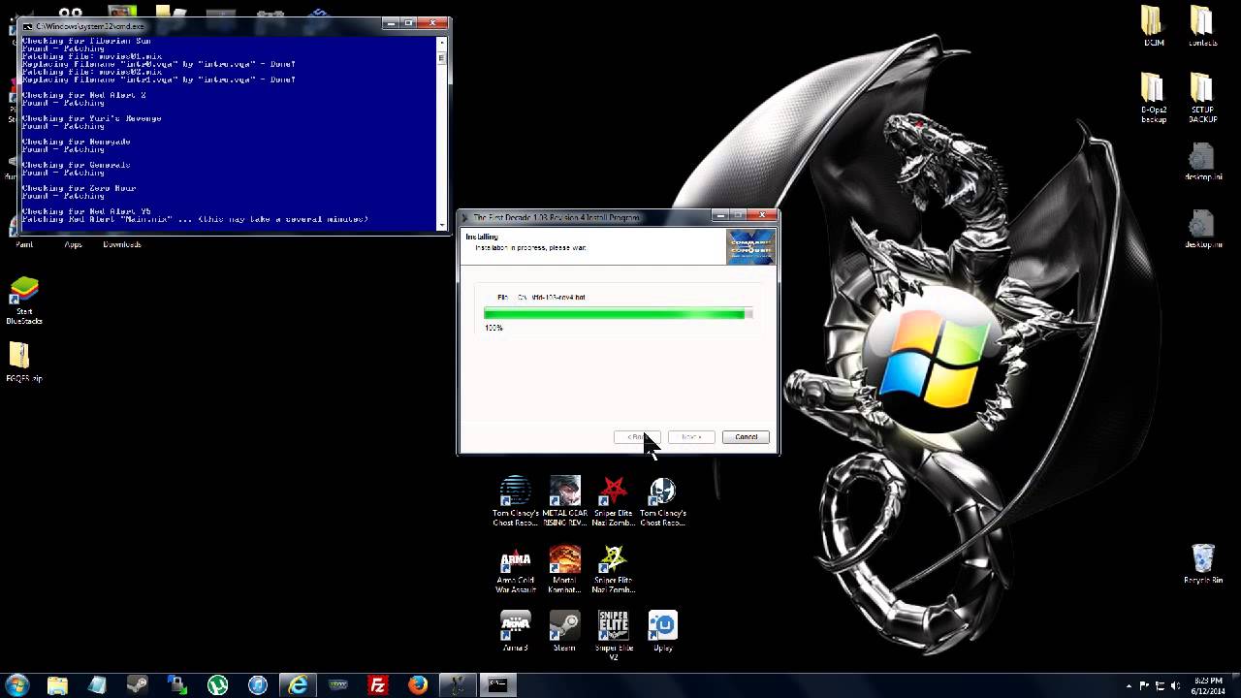Click the "Installing" heading in installer dialog
Screen dimensions: 1241x698
(482, 237)
